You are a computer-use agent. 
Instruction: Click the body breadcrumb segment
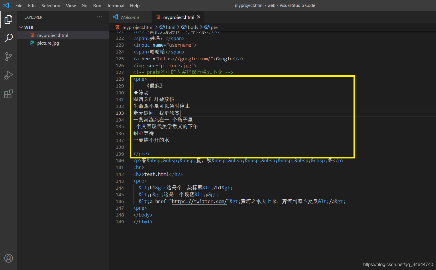tap(193, 27)
